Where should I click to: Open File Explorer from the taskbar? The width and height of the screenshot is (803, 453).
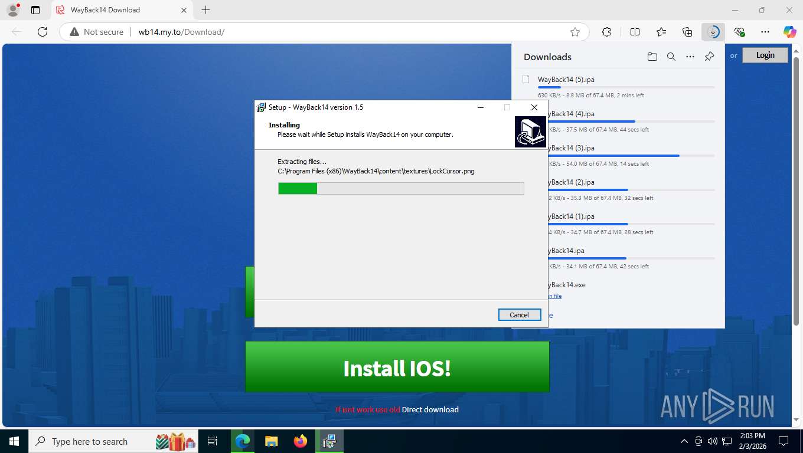click(271, 441)
